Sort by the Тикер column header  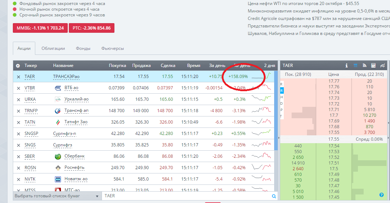(x=31, y=66)
